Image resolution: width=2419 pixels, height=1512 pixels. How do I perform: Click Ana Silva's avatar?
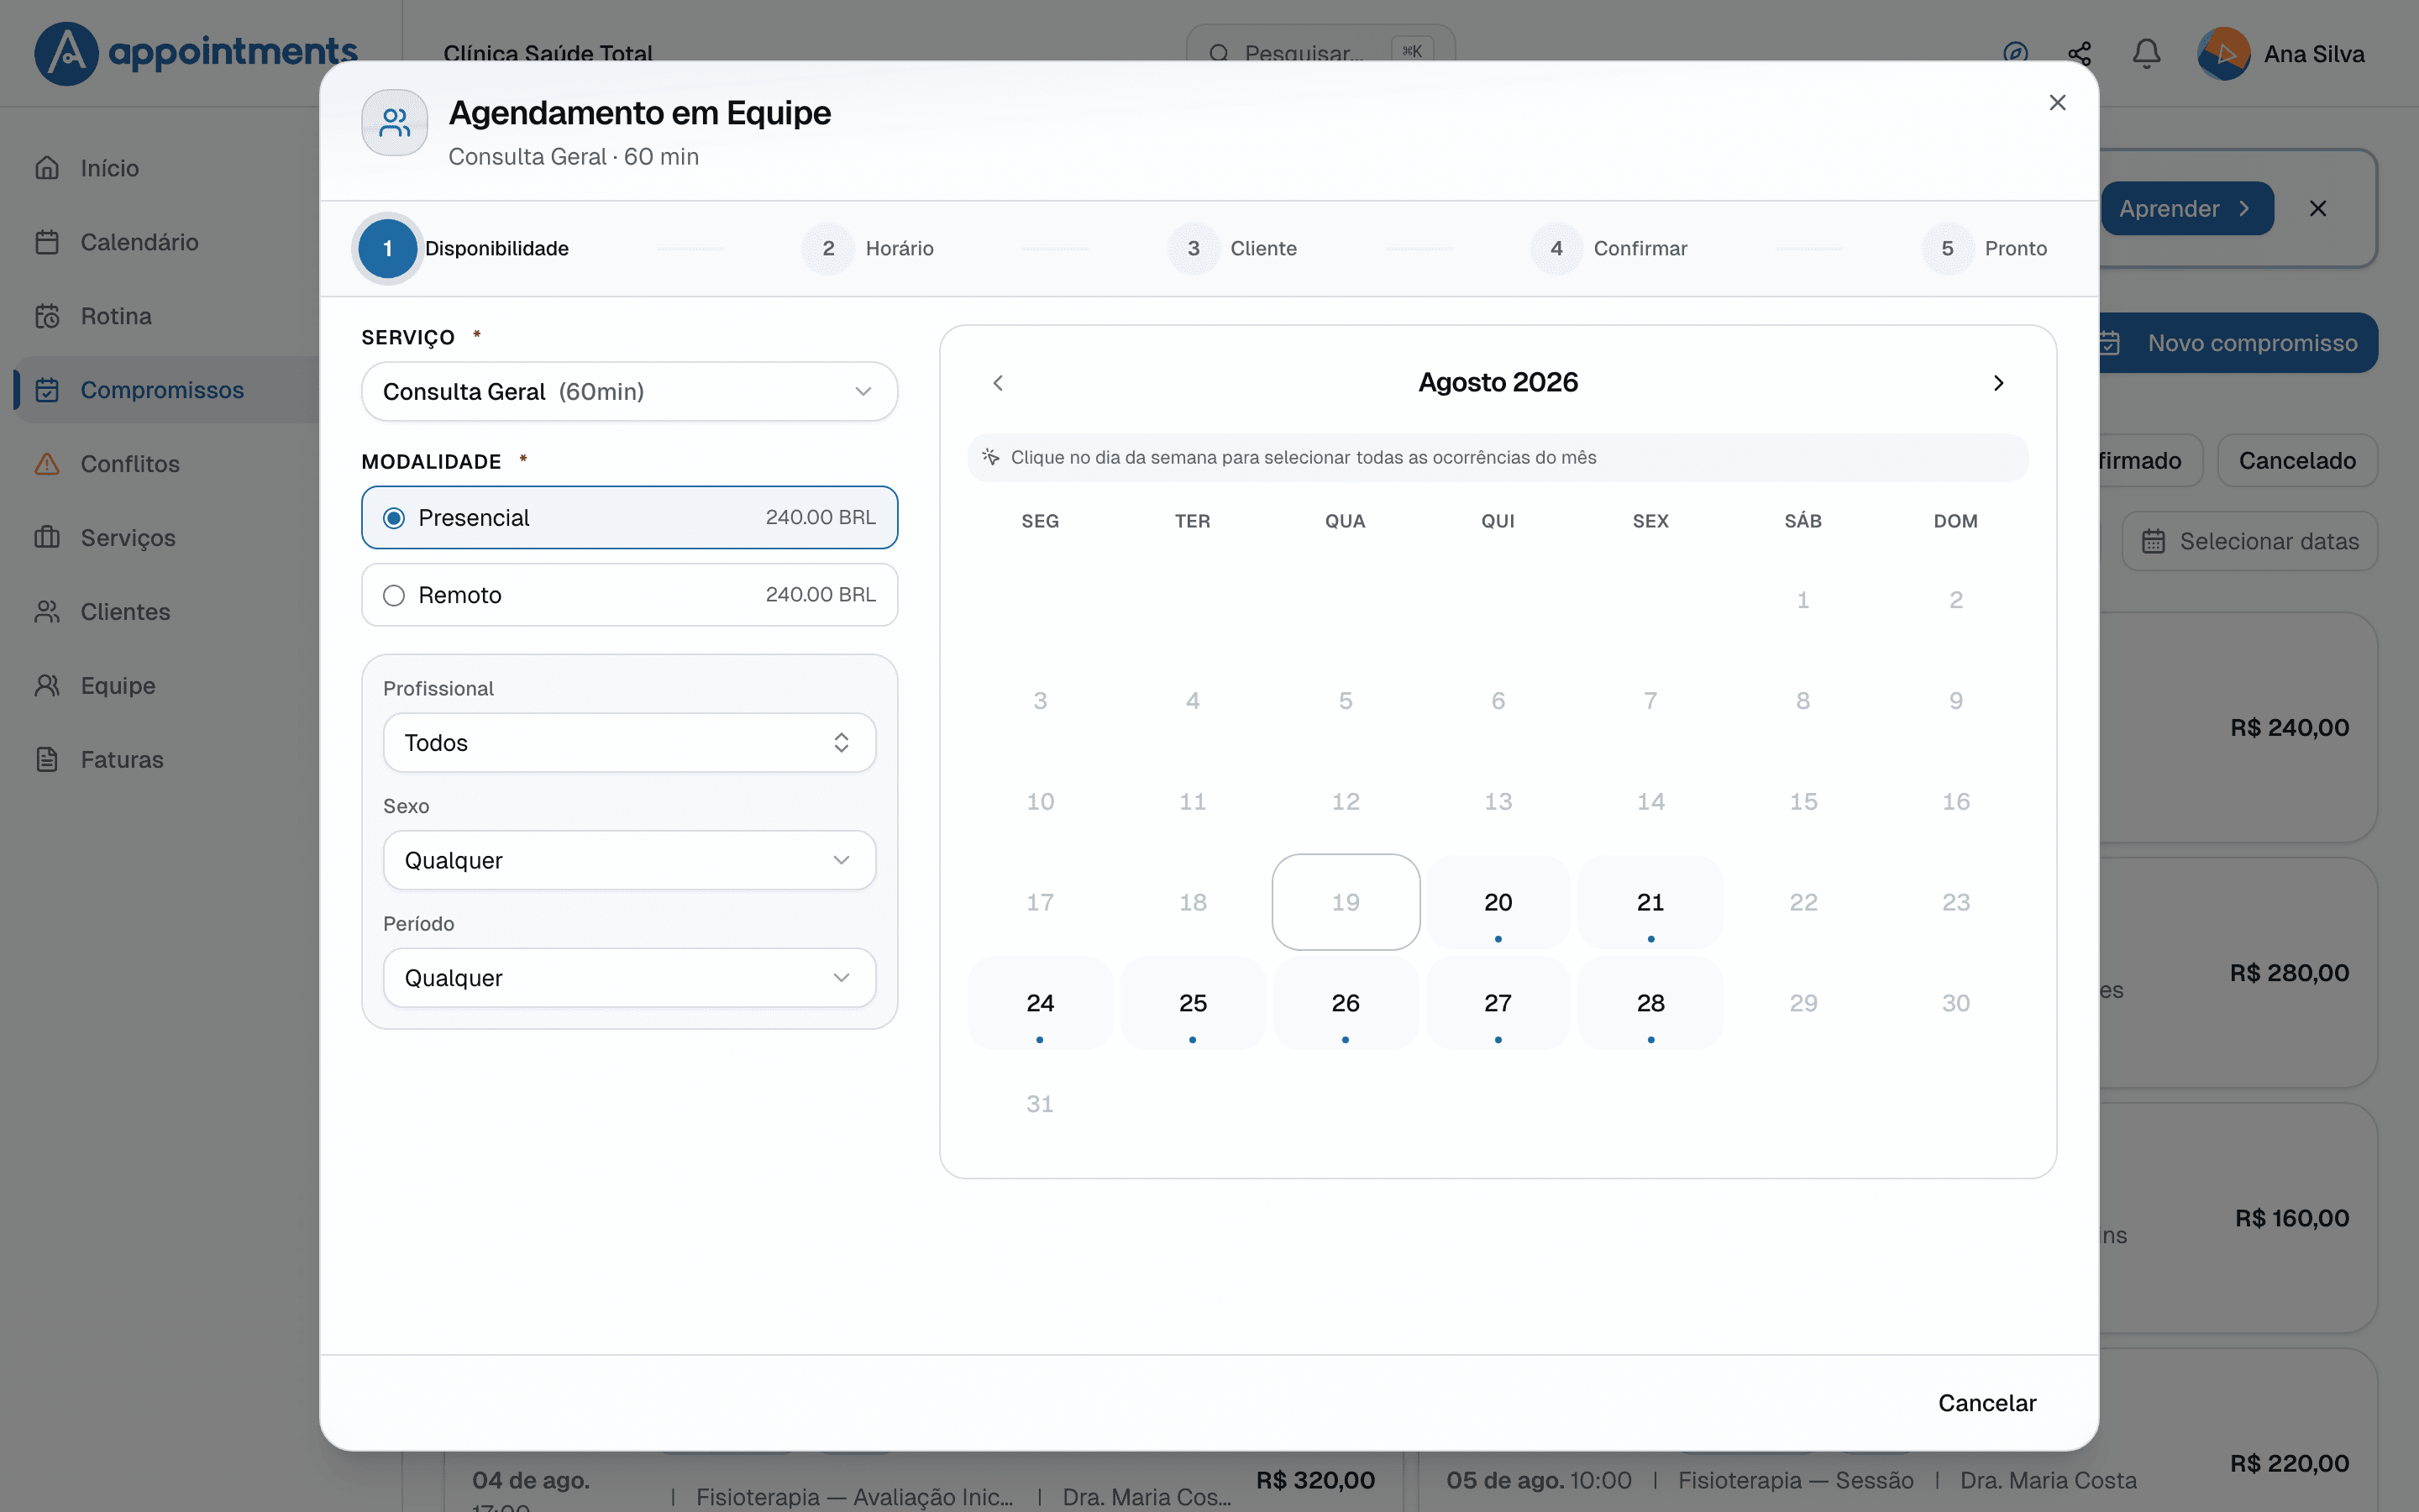click(x=2223, y=53)
